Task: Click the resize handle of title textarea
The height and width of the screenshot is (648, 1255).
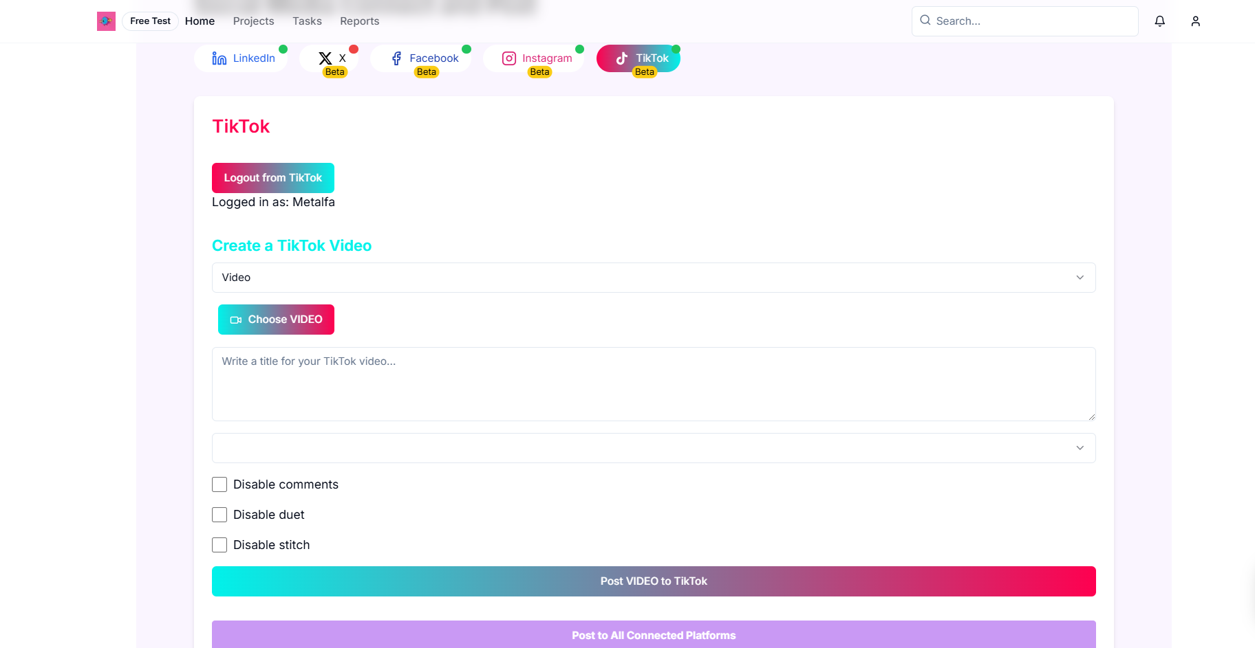Action: 1091,416
